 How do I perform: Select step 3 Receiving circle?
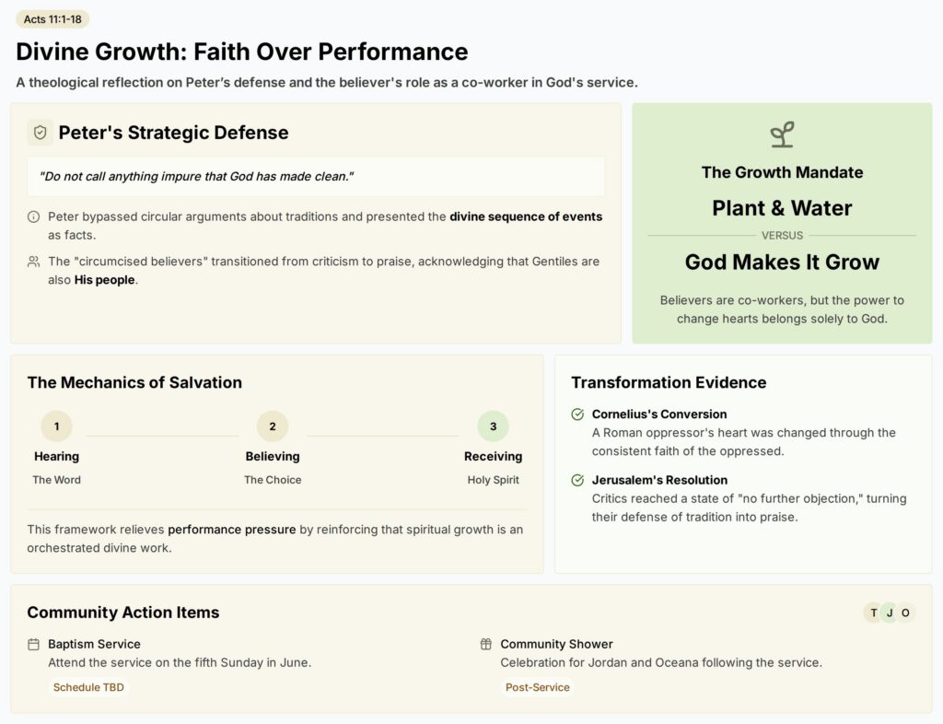coord(494,426)
